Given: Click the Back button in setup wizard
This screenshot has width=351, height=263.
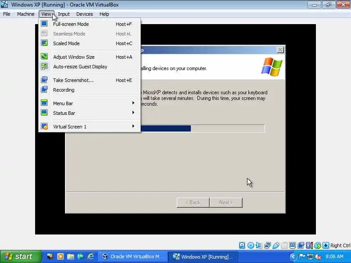Looking at the screenshot, I should 193,203.
